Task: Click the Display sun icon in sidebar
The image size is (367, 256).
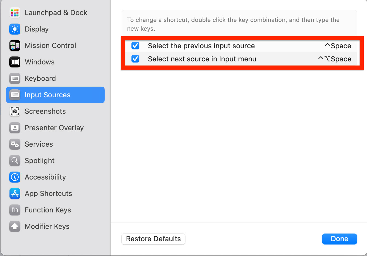Action: (x=15, y=29)
